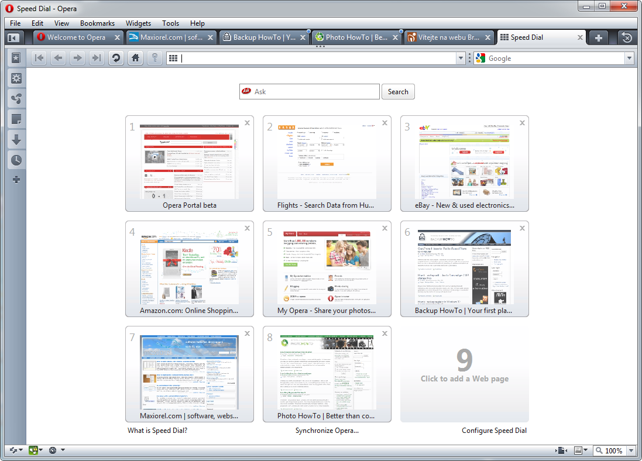Open the Tools menu
The height and width of the screenshot is (461, 642).
(170, 23)
